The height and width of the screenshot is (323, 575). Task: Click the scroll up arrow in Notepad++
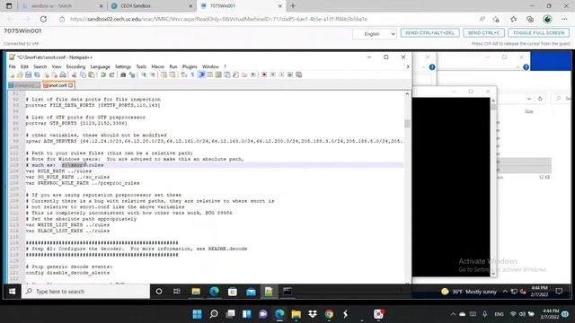(407, 94)
